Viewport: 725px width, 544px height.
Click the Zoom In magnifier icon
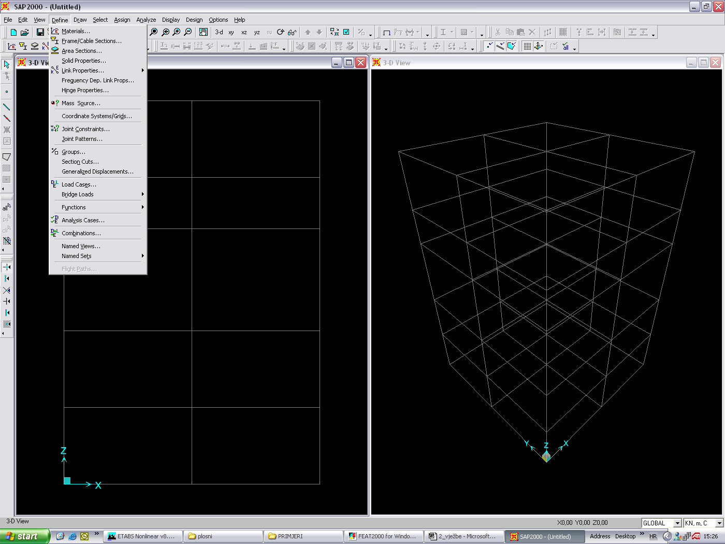coord(177,32)
